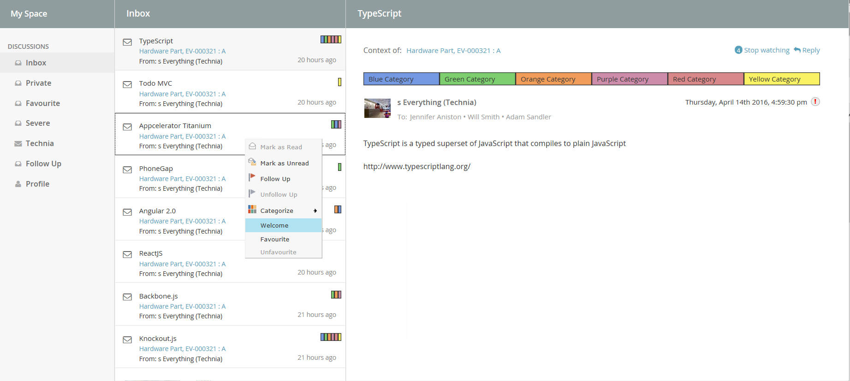850x381 pixels.
Task: Click the envelope icon beside Knockout.js
Action: (127, 340)
